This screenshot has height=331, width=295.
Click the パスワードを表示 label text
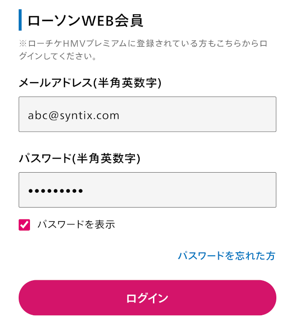pos(76,225)
